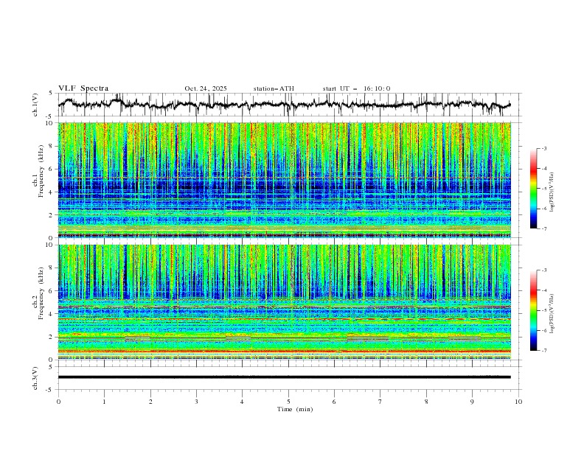Click the -7 tick on ch.2 color bar
Image resolution: width=584 pixels, height=451 pixels.
[x=543, y=351]
